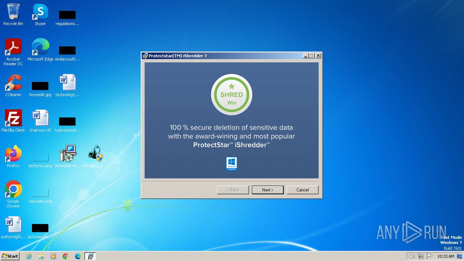Open Edge from the taskbar
The height and width of the screenshot is (261, 464).
pyautogui.click(x=78, y=256)
